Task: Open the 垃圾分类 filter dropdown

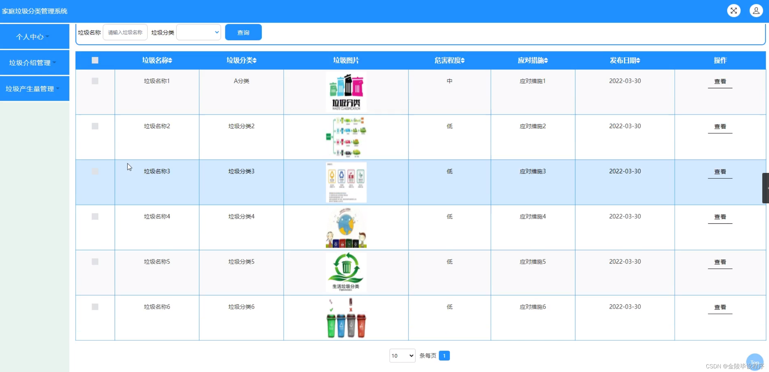Action: 199,32
